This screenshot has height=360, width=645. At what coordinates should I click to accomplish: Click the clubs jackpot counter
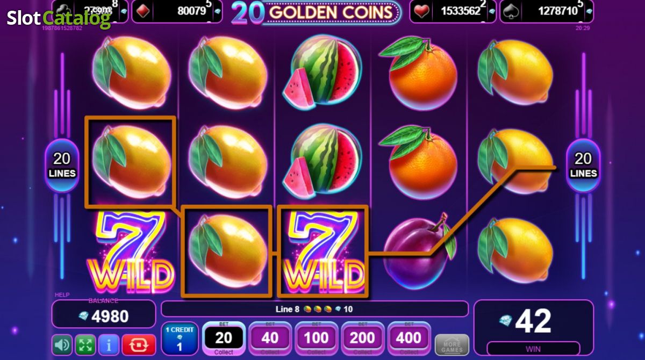(90, 11)
